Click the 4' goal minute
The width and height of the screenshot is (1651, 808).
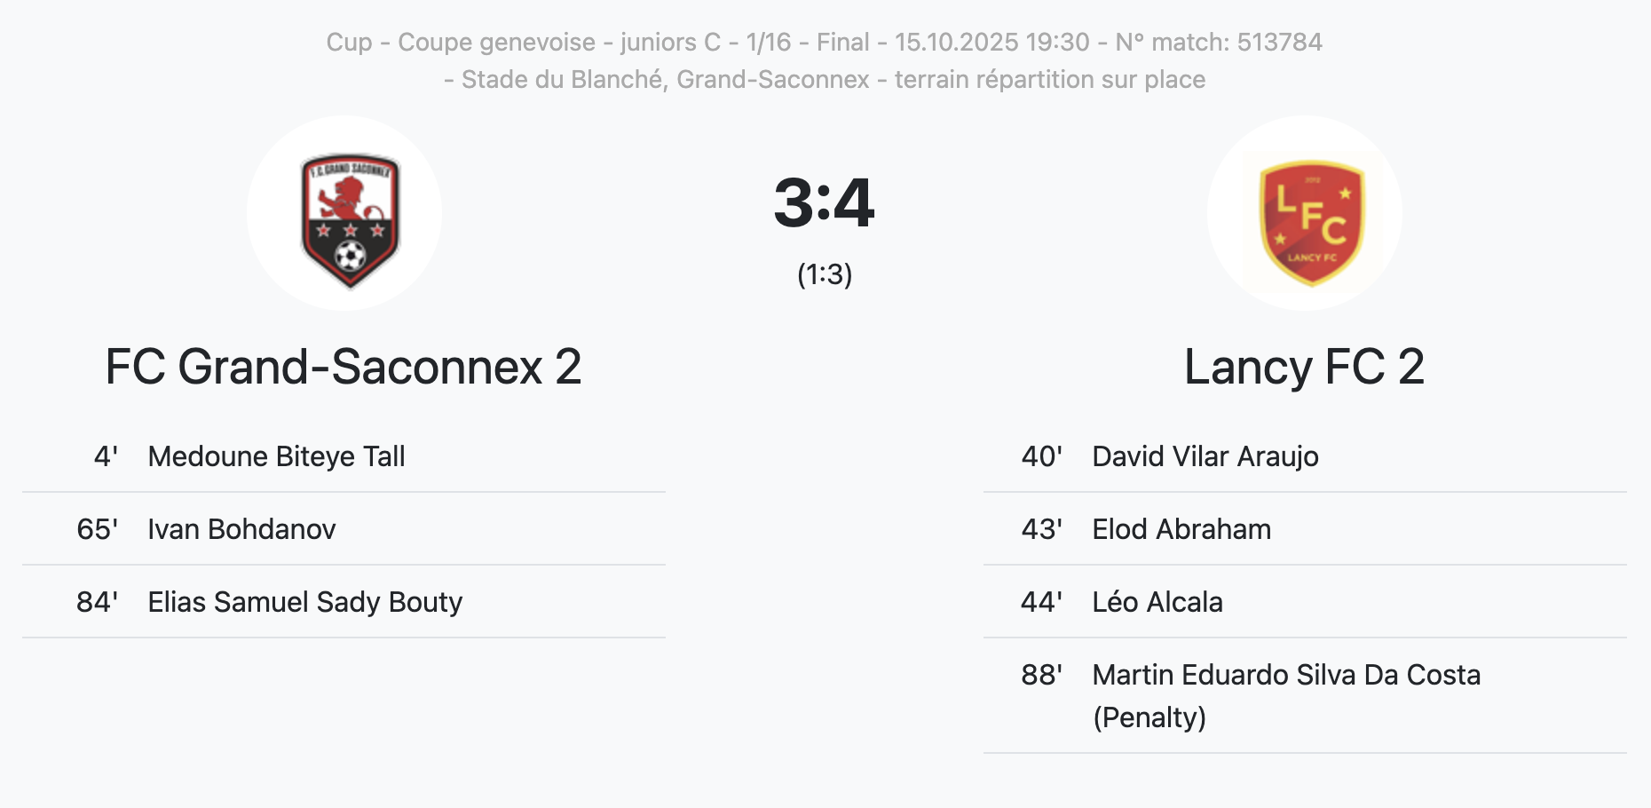tap(106, 456)
